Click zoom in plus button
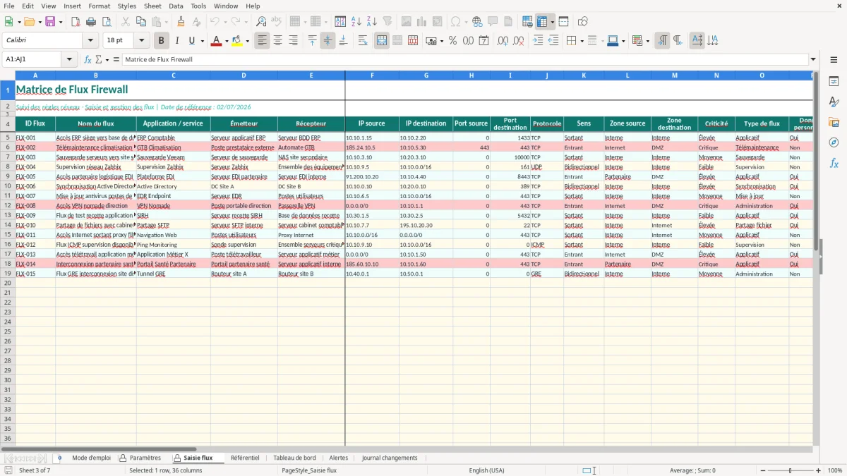 [x=819, y=470]
